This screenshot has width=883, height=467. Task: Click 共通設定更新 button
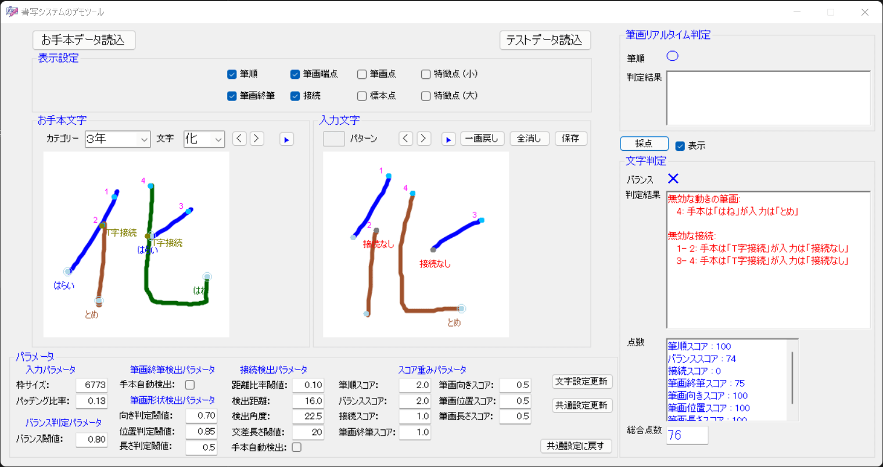click(582, 406)
